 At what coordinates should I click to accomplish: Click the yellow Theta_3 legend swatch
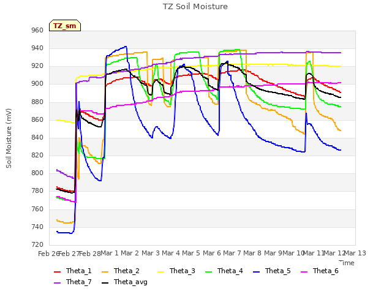click(x=160, y=272)
